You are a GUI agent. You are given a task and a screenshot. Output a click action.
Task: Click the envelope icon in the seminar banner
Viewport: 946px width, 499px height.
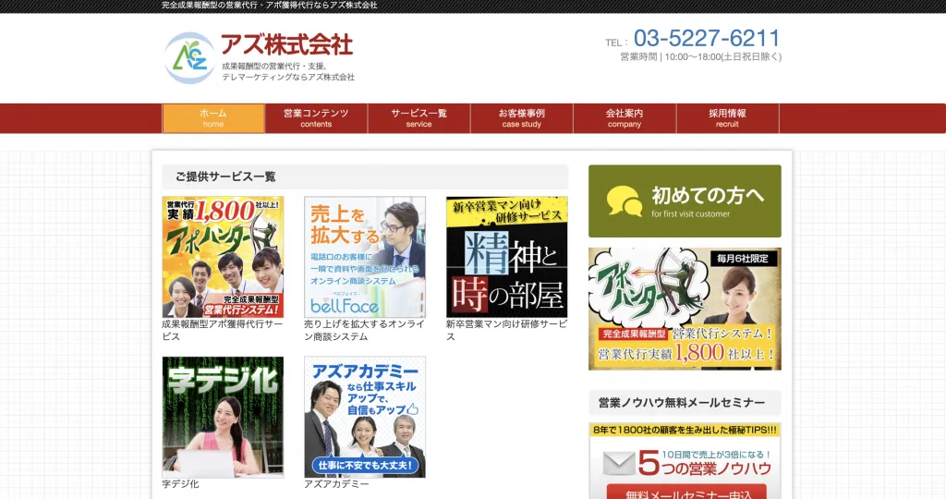[x=619, y=463]
